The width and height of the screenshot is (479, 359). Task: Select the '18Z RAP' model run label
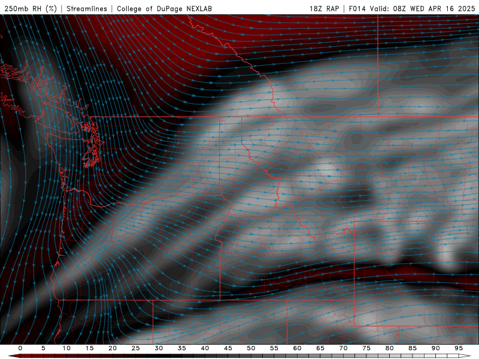pos(324,9)
